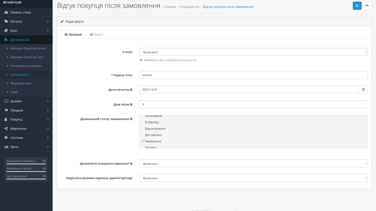Enable the В обробці status checkbox
The width and height of the screenshot is (376, 211).
point(143,122)
